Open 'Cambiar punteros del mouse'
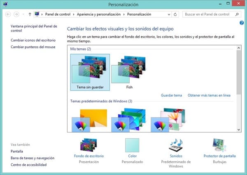 click(33, 47)
